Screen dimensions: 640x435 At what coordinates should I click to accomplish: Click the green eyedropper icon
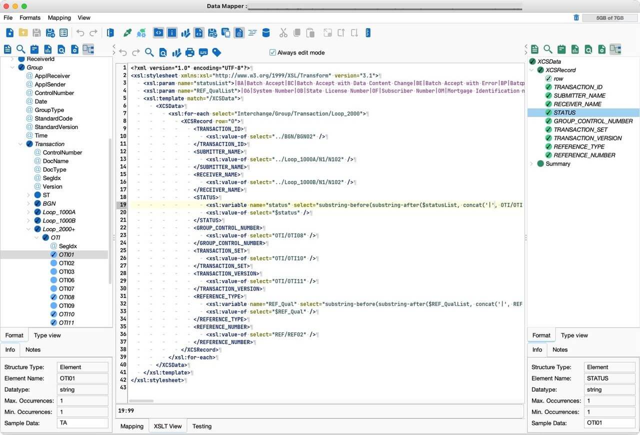coord(127,33)
